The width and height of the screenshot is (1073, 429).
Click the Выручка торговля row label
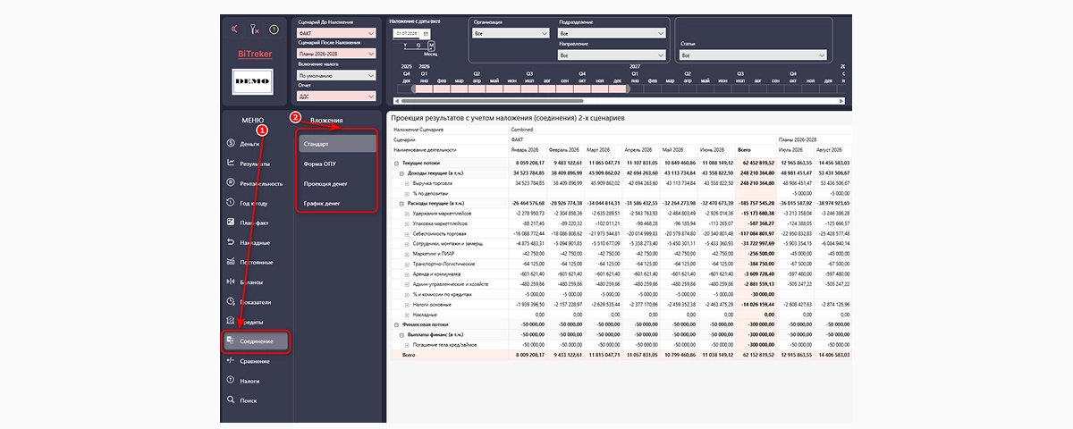(x=432, y=183)
